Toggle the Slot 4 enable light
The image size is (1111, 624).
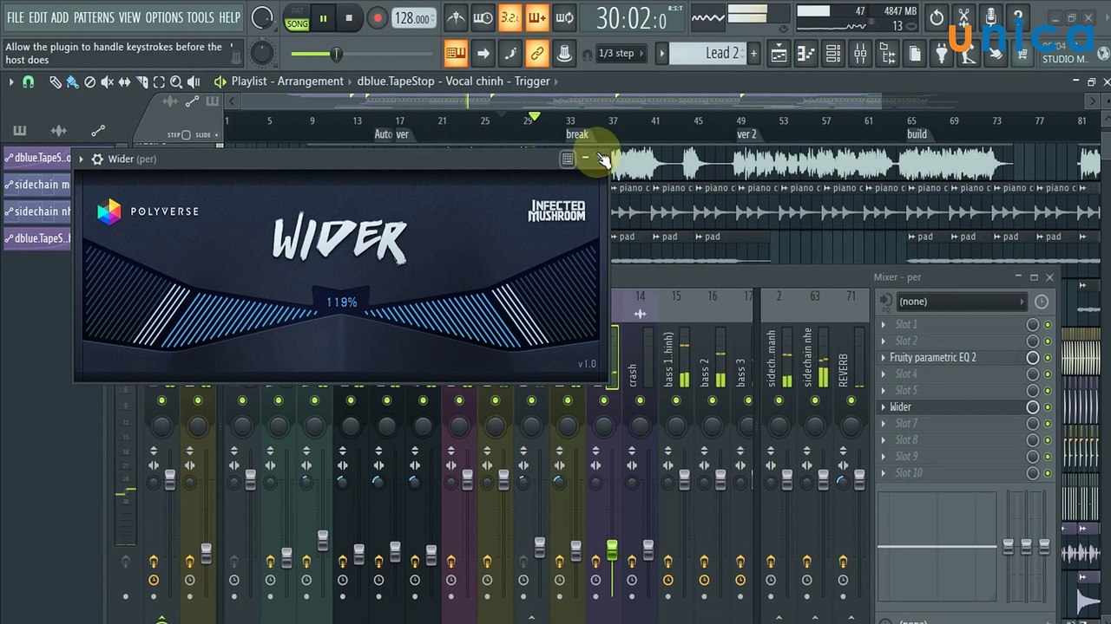click(x=1048, y=374)
